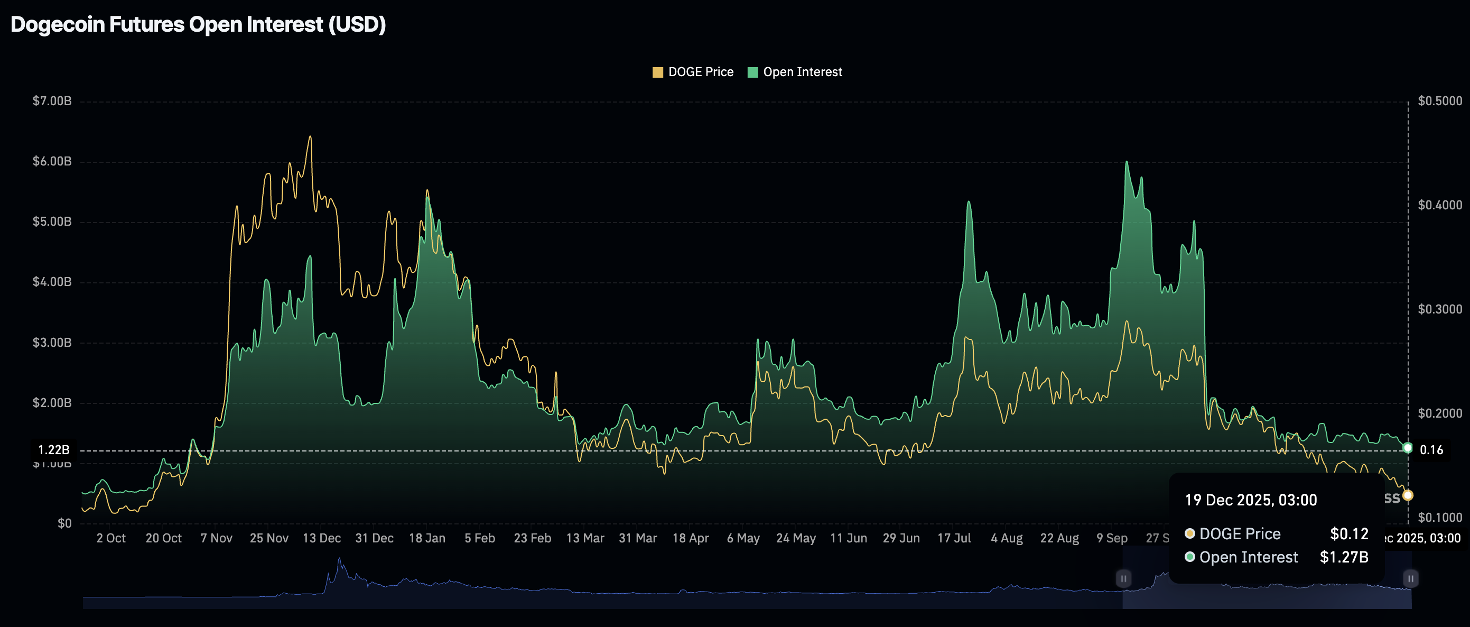Click the yellow DOGE Price legend swatch
This screenshot has height=627, width=1470.
tap(657, 72)
